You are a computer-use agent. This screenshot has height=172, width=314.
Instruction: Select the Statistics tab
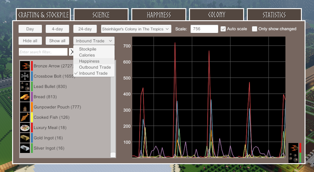274,15
